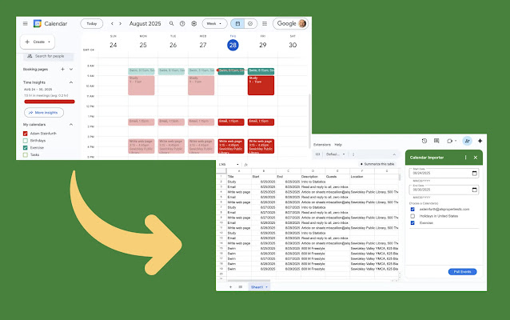Open the Week view dropdown
510x320 pixels.
[x=215, y=23]
